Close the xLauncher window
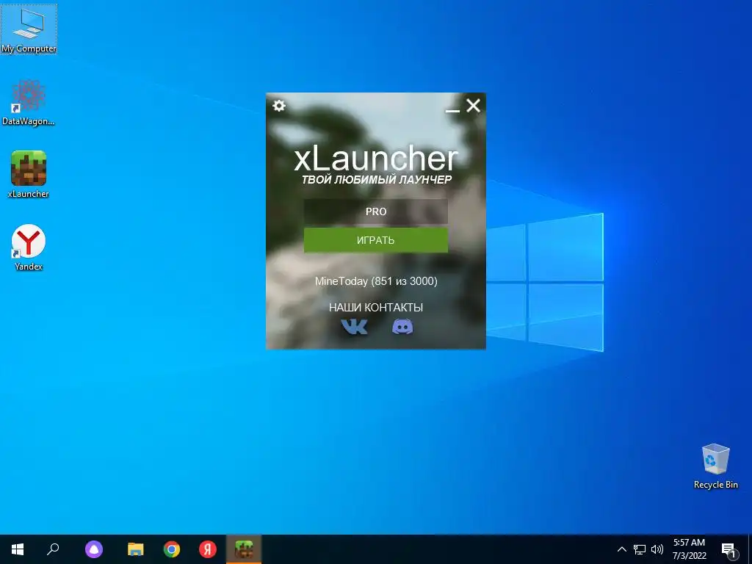Image resolution: width=752 pixels, height=564 pixels. (474, 106)
